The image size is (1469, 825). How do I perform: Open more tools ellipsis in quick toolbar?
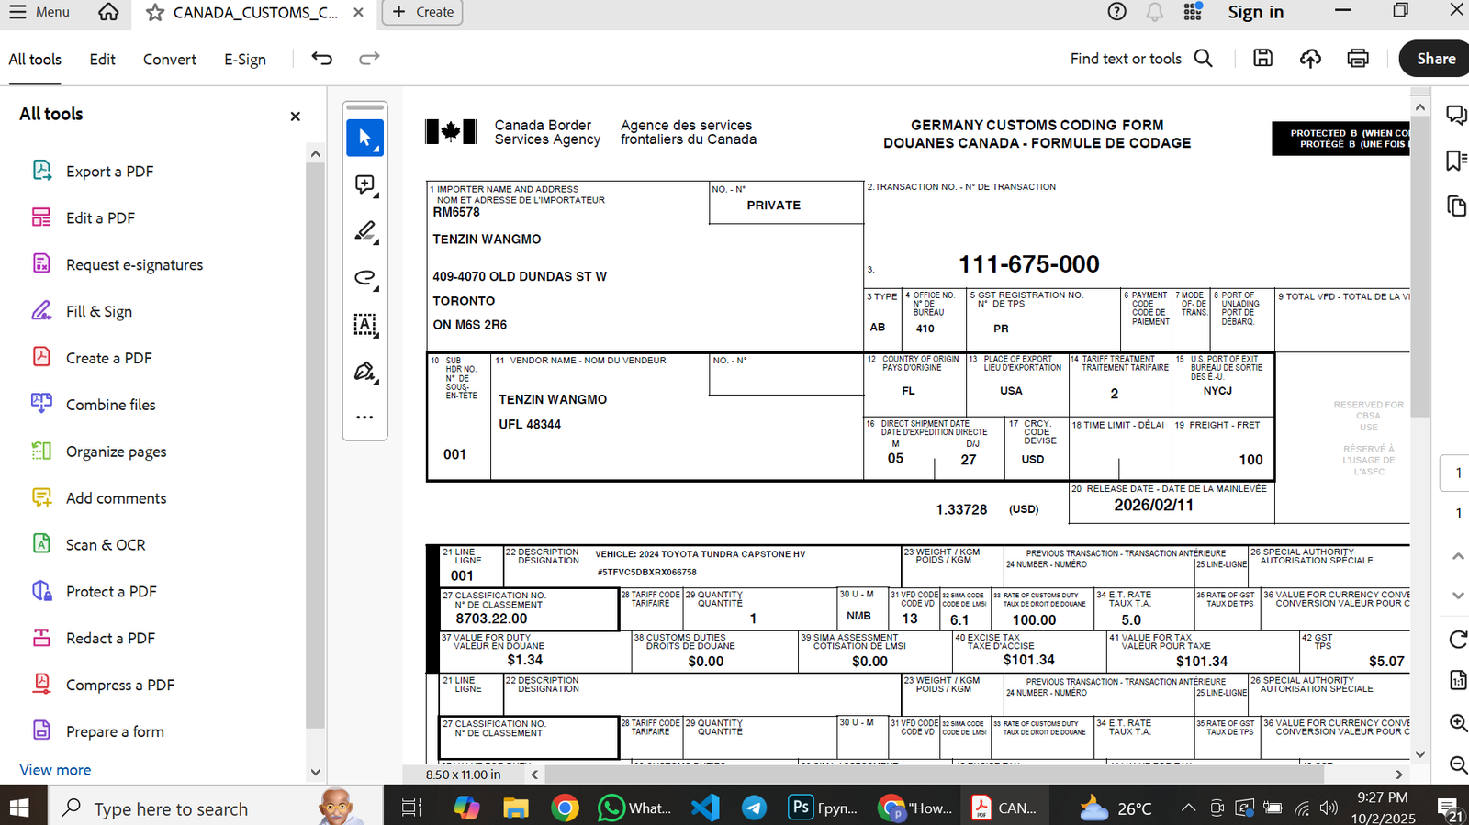(364, 418)
